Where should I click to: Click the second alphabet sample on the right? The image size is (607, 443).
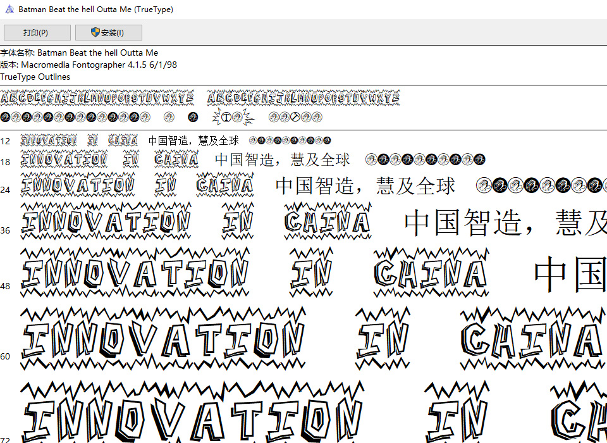coord(303,97)
